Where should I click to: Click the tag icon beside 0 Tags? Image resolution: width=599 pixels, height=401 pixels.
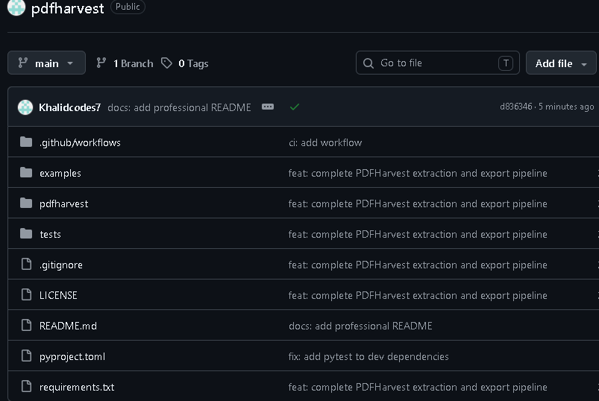(166, 63)
